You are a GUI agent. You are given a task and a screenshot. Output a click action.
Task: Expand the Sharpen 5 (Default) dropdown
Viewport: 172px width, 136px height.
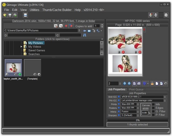130,115
